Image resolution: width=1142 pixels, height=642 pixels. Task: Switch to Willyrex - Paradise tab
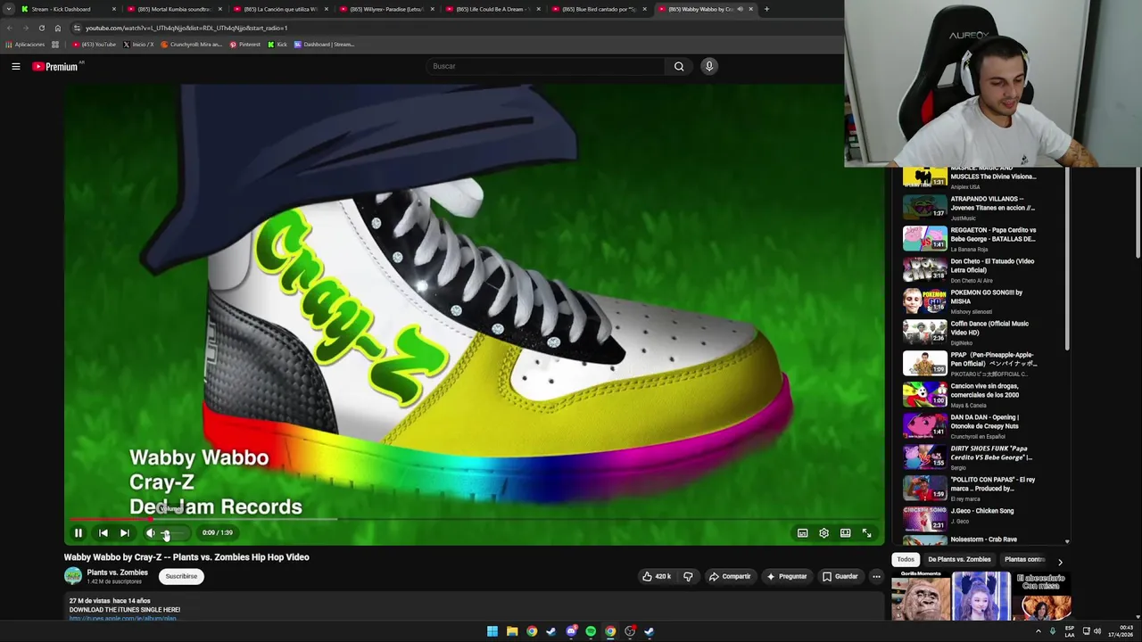pyautogui.click(x=386, y=9)
